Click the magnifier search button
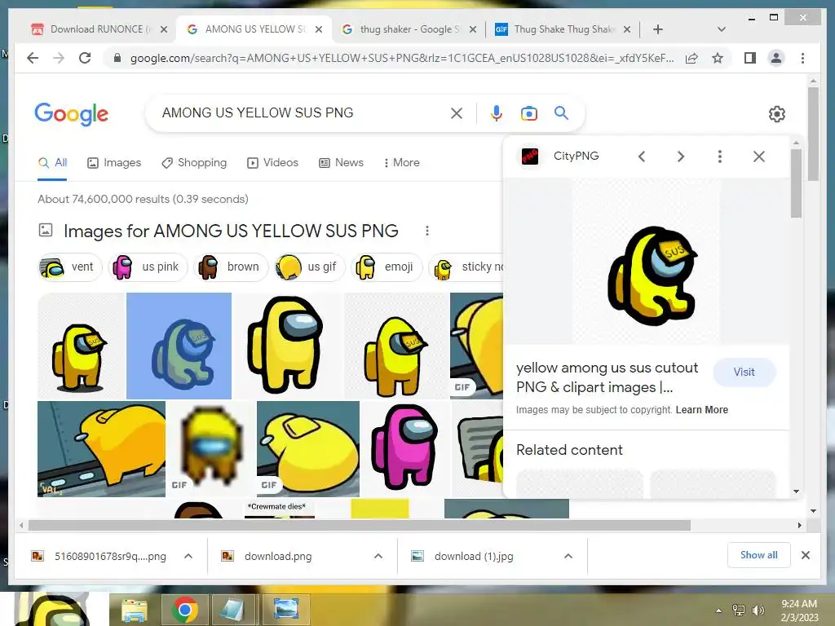Viewport: 835px width, 626px height. 561,112
